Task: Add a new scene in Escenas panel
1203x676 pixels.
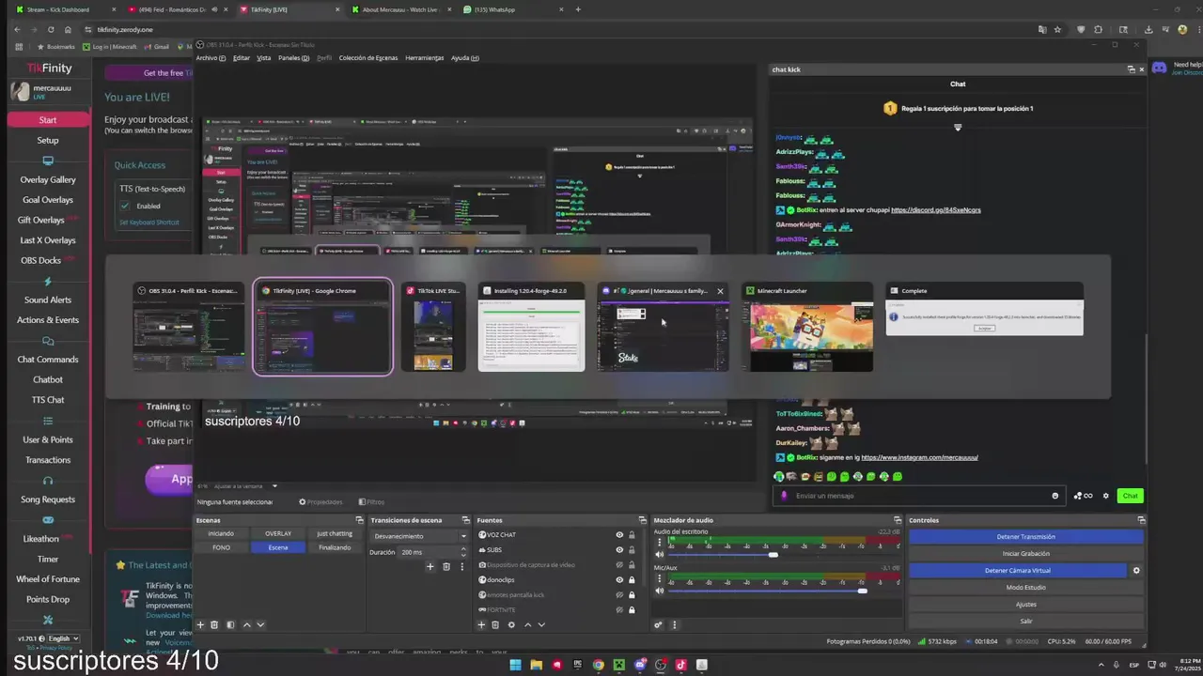Action: click(200, 624)
